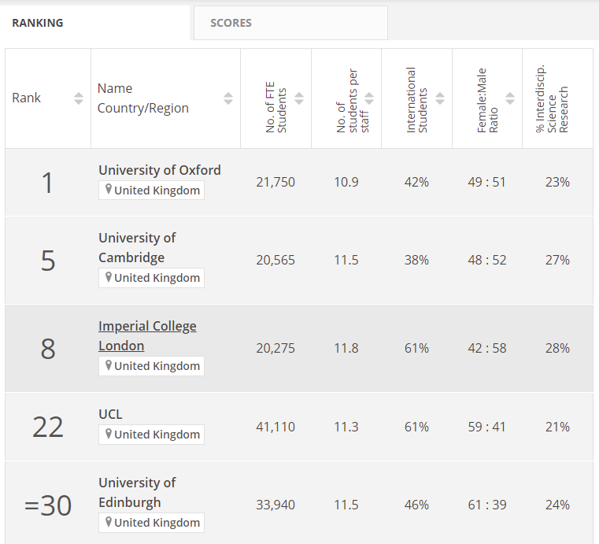Screen dimensions: 599x544
Task: Select the 23% interdisciplinary research value
Action: [557, 182]
